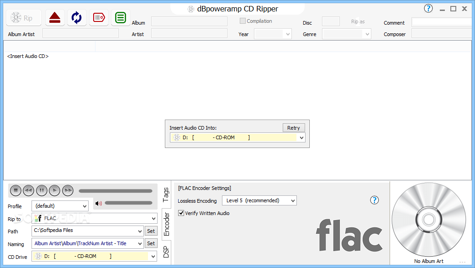
Task: Refresh the CD track listing
Action: (x=77, y=17)
